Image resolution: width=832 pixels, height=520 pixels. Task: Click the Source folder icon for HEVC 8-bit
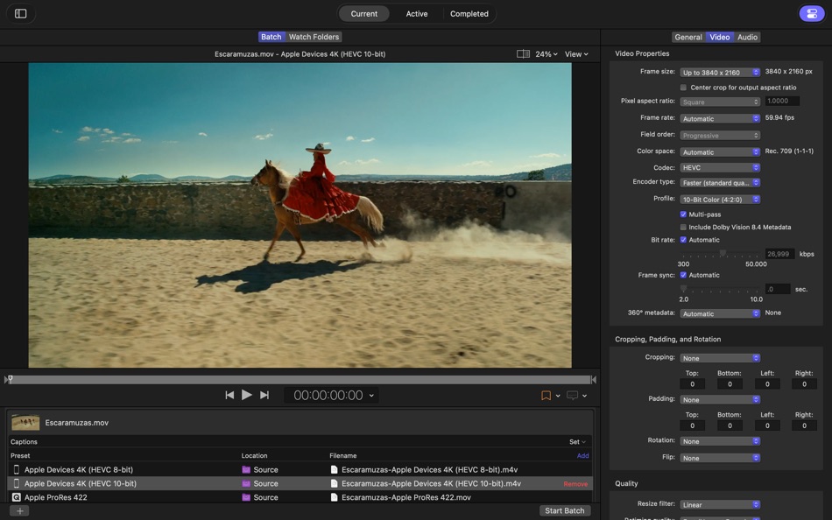246,469
